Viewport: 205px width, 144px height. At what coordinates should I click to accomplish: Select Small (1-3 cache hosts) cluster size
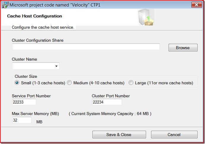(x=17, y=83)
